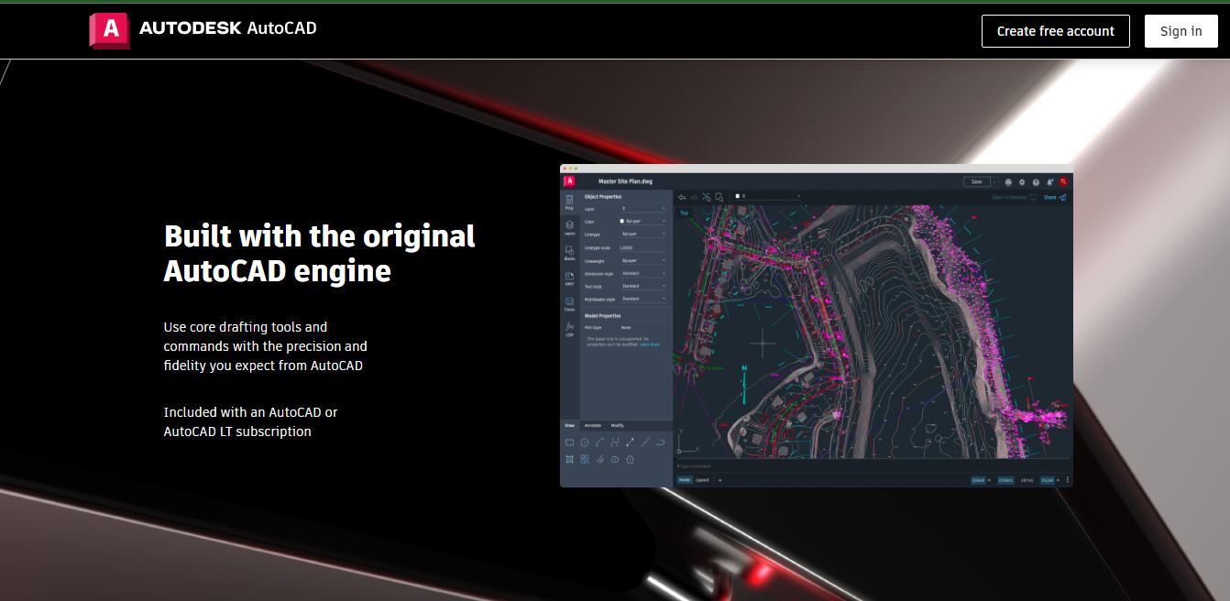Click the Learn more link

click(x=650, y=344)
